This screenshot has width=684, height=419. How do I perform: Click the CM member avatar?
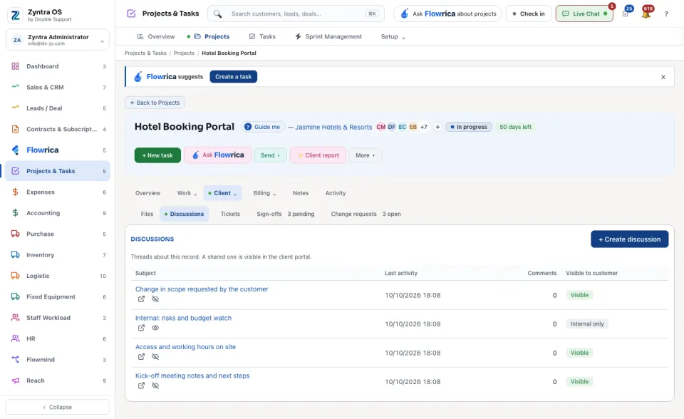[x=380, y=127]
